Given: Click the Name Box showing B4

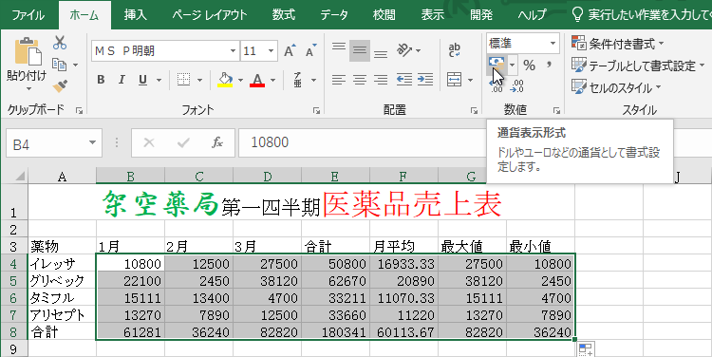Looking at the screenshot, I should [x=53, y=143].
